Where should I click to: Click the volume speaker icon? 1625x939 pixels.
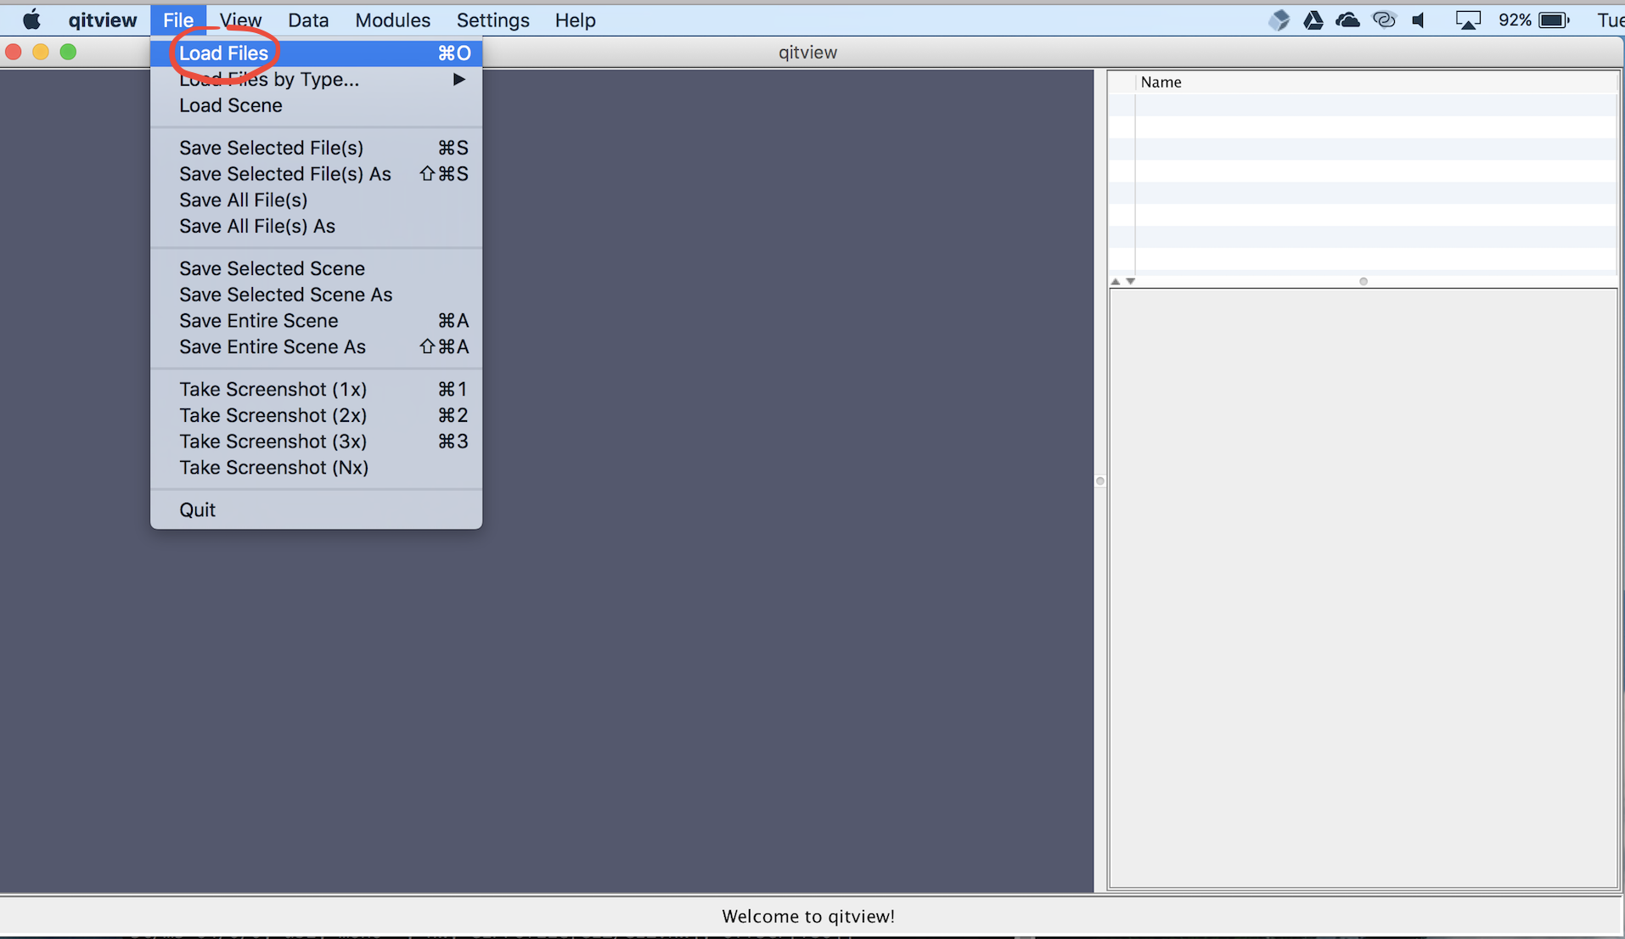(1419, 20)
